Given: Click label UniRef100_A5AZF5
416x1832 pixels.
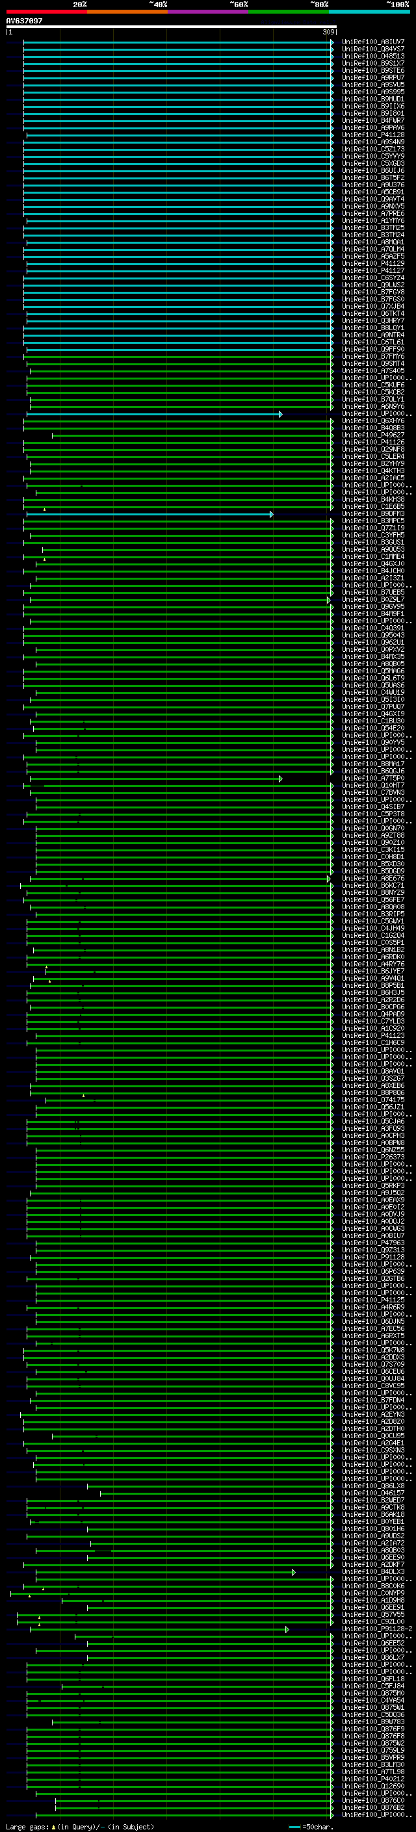Looking at the screenshot, I should [373, 257].
